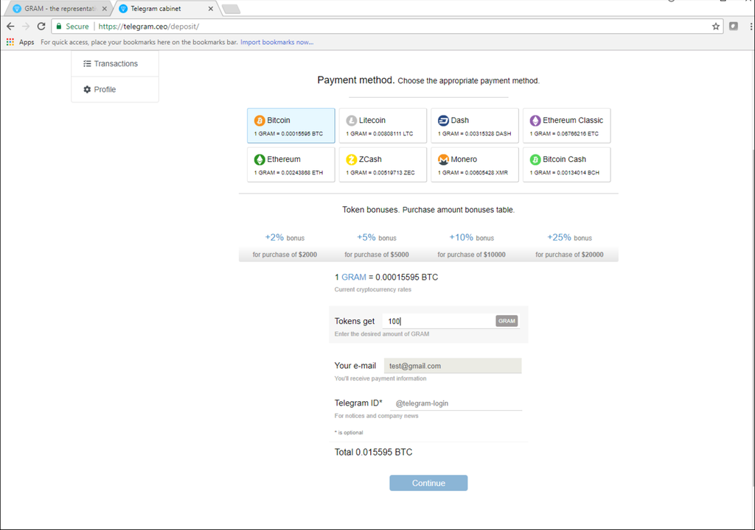This screenshot has height=530, width=755.
Task: Choose the Ethereum coin icon
Action: coord(260,160)
